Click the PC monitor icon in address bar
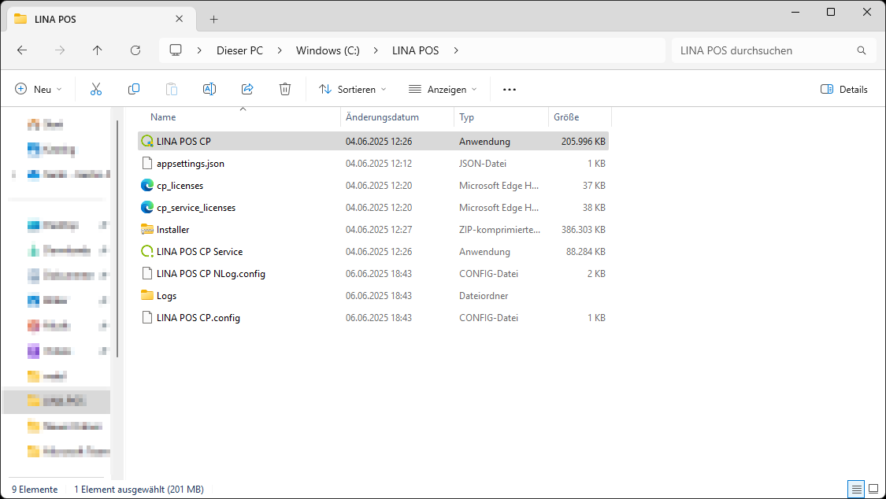This screenshot has width=886, height=499. [176, 50]
